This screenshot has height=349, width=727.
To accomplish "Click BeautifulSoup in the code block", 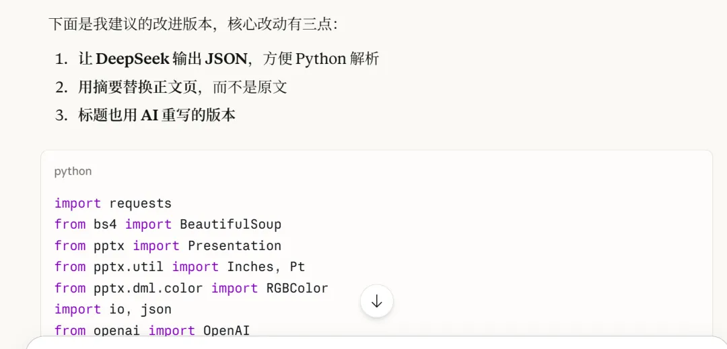I will (230, 224).
